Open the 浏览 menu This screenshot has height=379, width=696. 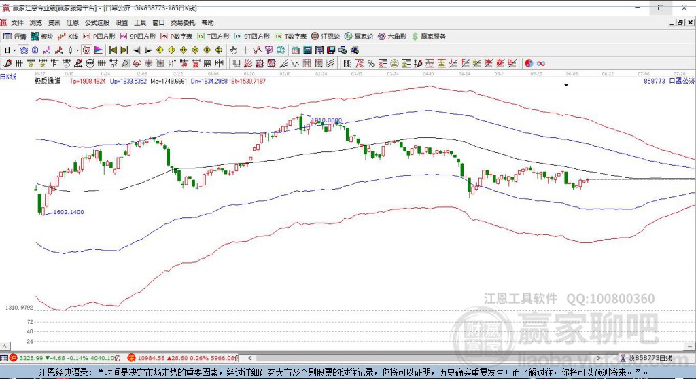click(x=36, y=22)
